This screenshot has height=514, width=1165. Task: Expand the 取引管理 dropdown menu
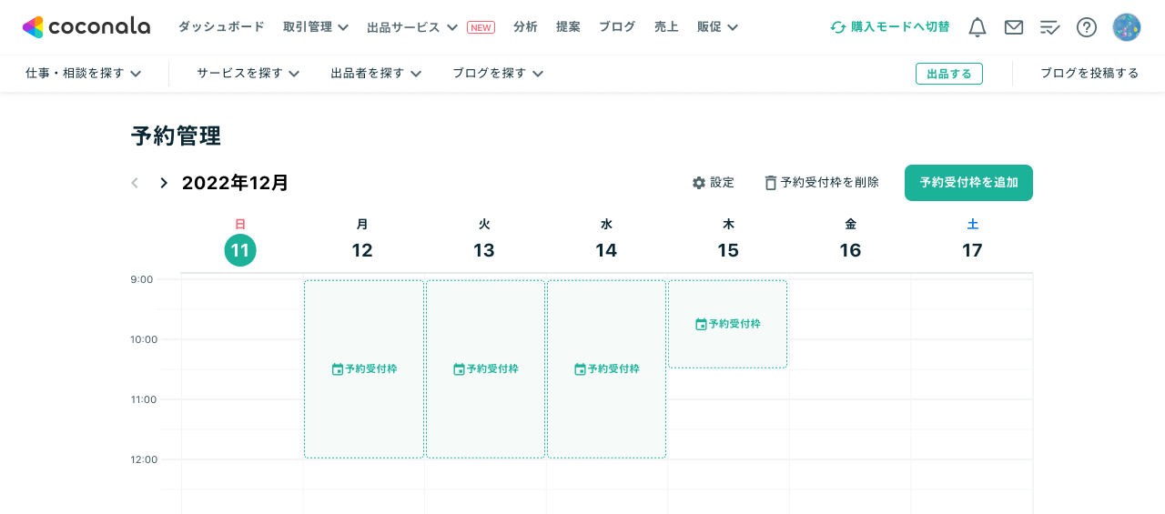point(316,27)
